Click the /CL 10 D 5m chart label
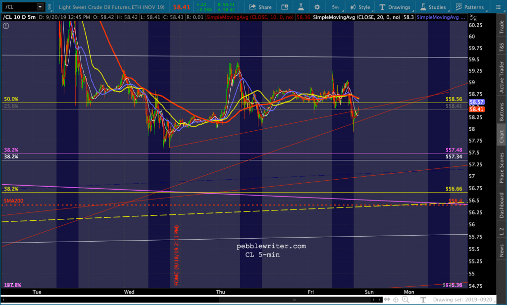507x305 pixels. tap(19, 17)
